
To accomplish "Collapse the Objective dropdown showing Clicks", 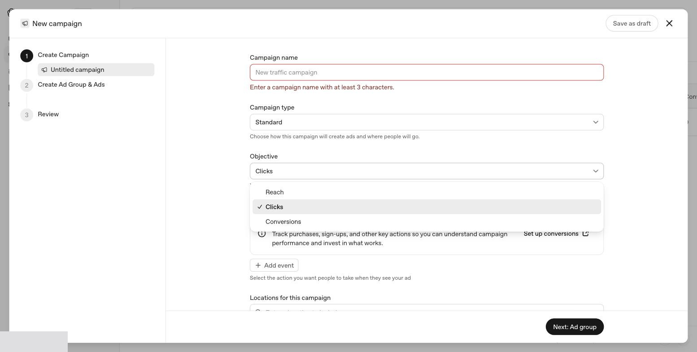I will click(x=427, y=171).
